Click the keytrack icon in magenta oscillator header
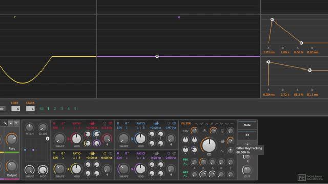 point(156,153)
